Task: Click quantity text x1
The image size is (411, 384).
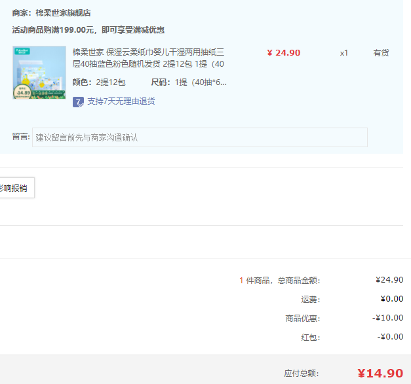Action: click(x=344, y=53)
